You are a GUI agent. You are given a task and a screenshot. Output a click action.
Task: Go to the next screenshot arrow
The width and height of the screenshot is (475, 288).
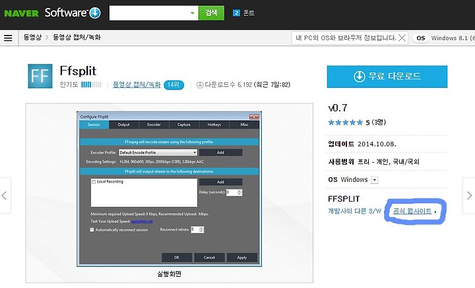[469, 196]
